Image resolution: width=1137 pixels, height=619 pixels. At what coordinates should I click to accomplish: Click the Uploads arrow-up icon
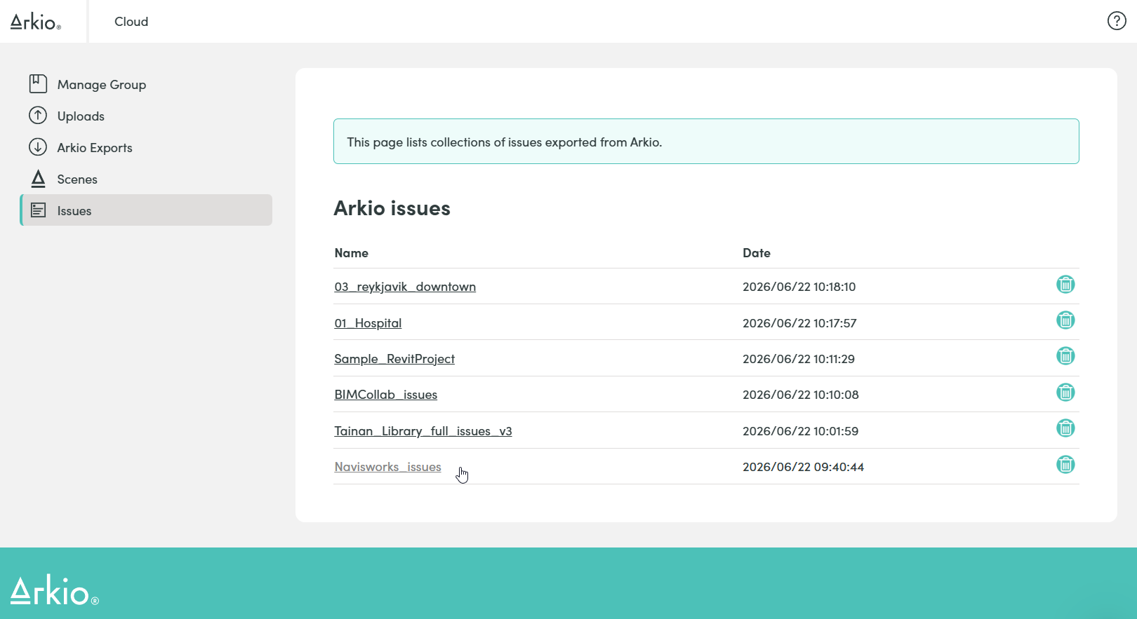pos(38,115)
